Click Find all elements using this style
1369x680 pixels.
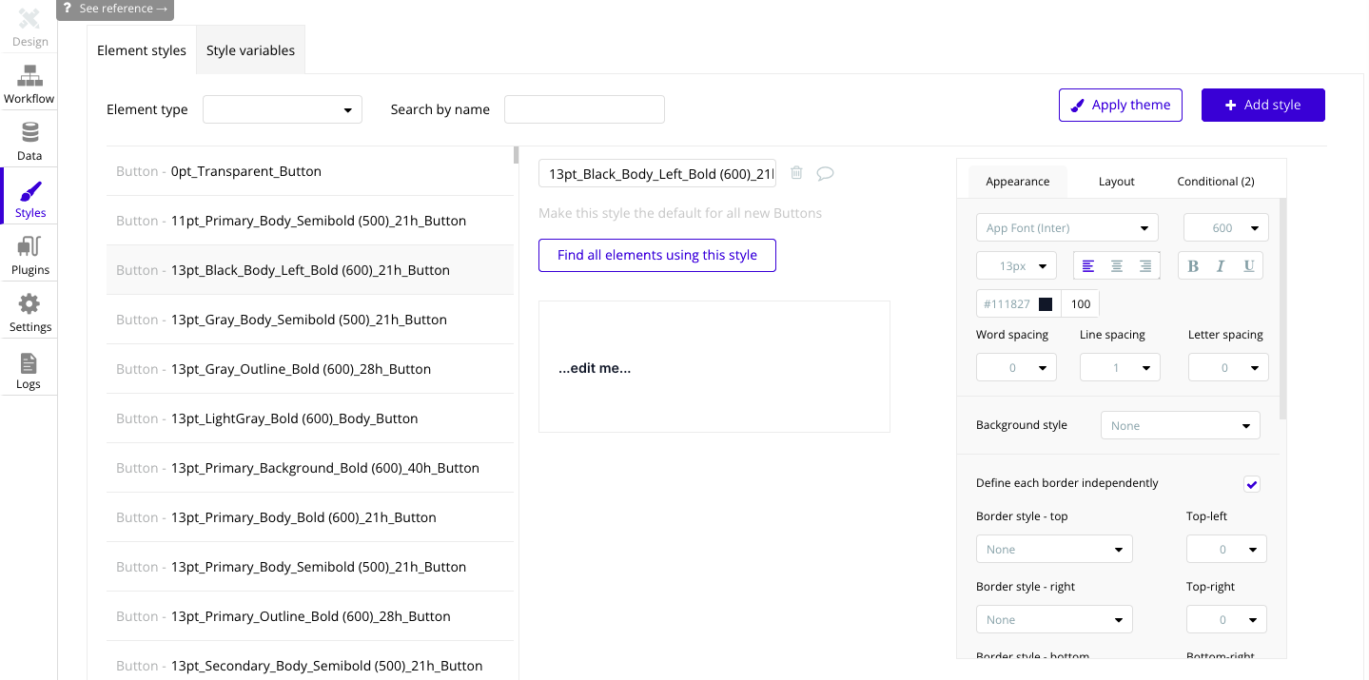[x=656, y=255]
